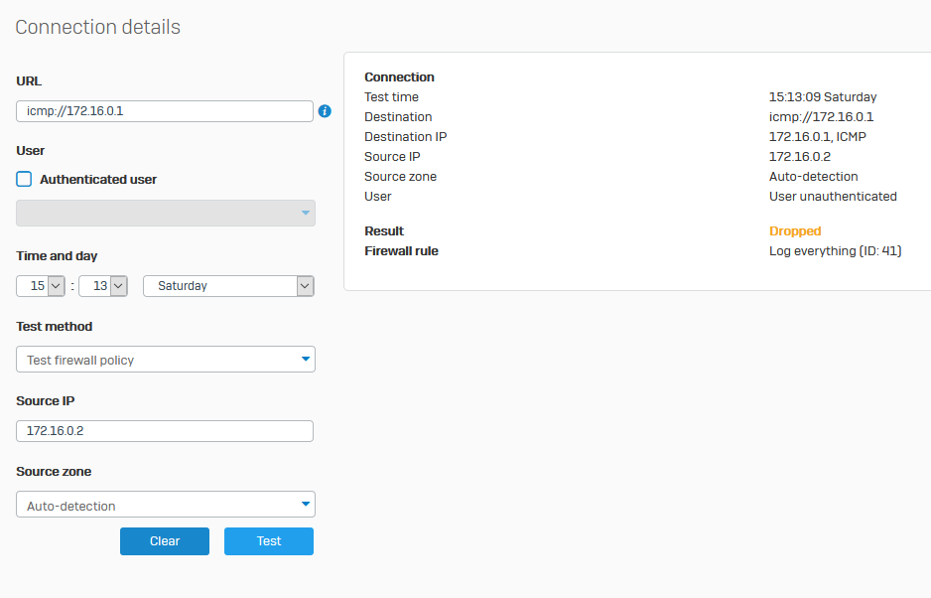Click the greyed-out user selection dropdown
931x598 pixels.
[x=166, y=213]
